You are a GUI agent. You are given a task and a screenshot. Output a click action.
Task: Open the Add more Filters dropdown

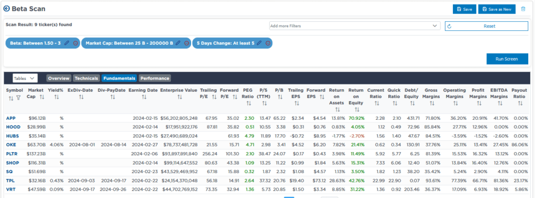click(x=354, y=26)
